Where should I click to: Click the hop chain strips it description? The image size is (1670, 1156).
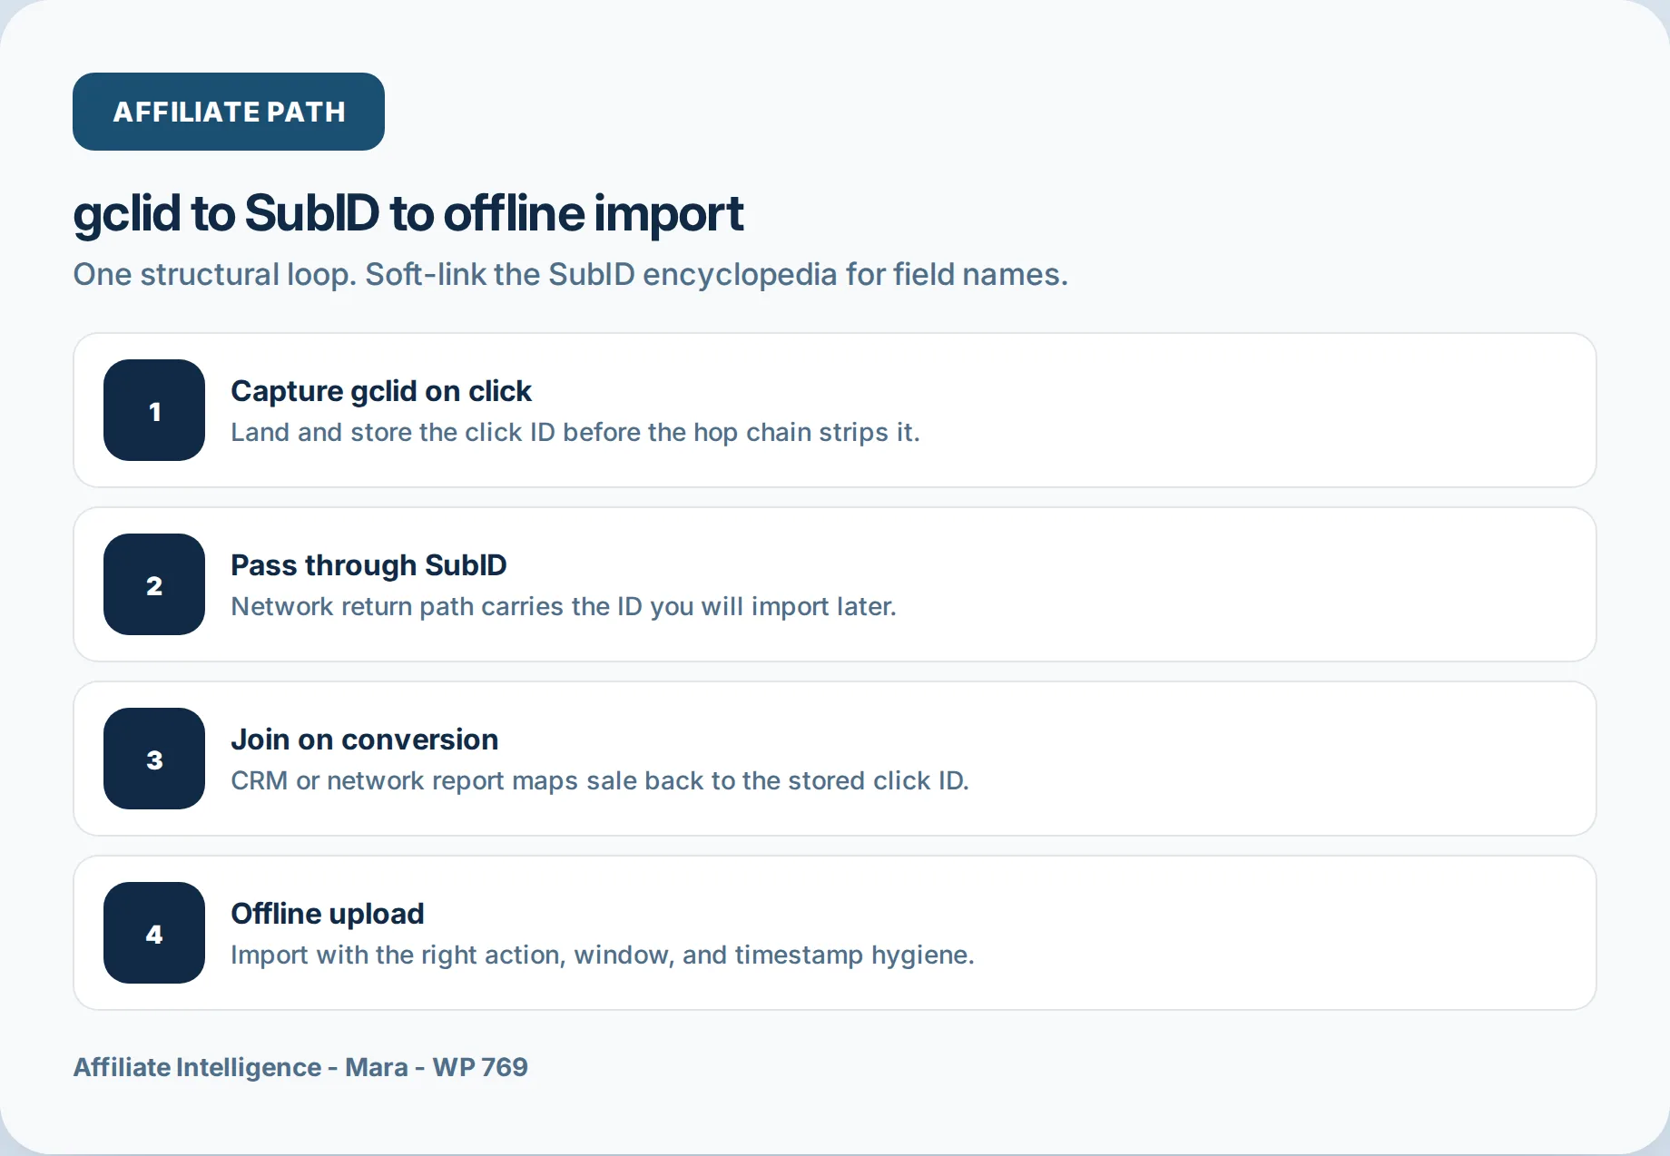click(575, 432)
